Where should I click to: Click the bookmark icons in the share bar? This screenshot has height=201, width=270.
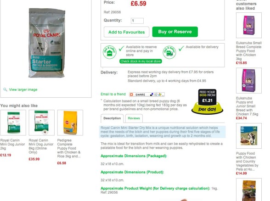pyautogui.click(x=157, y=95)
